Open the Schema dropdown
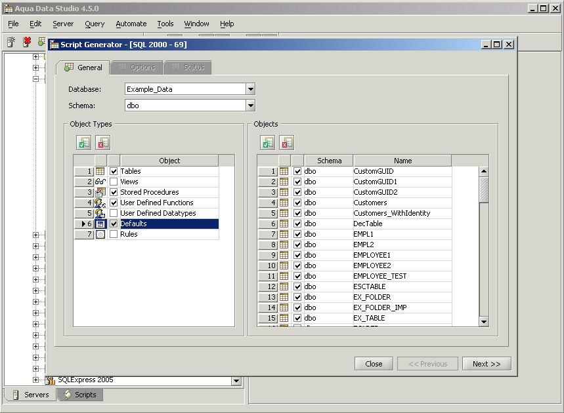This screenshot has height=413, width=564. pyautogui.click(x=251, y=106)
